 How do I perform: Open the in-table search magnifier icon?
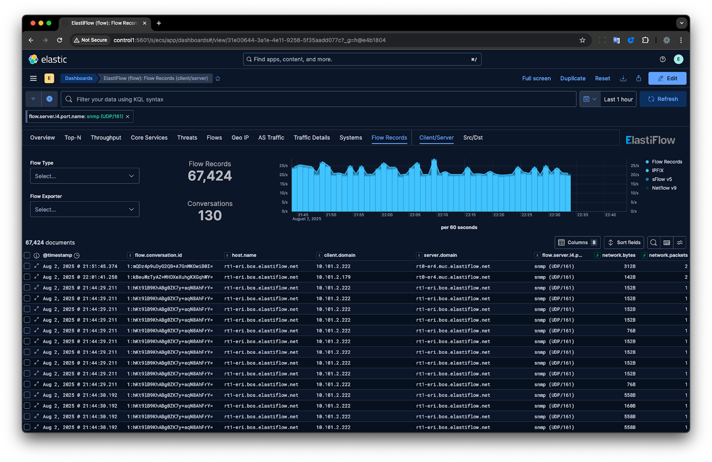tap(653, 243)
